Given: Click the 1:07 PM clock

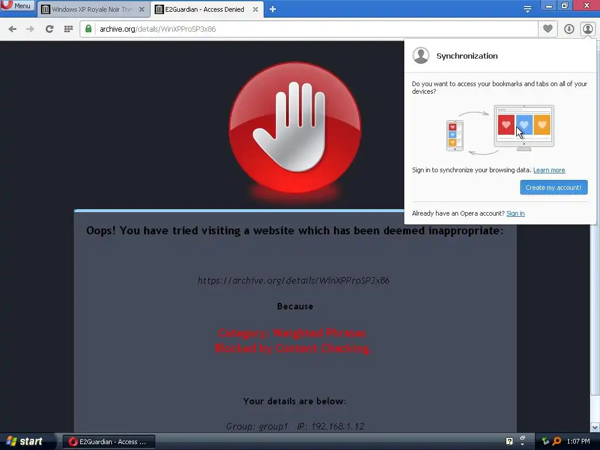Looking at the screenshot, I should click(578, 442).
